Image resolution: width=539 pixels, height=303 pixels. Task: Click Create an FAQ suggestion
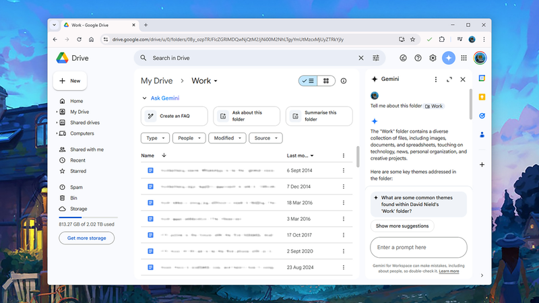click(x=175, y=116)
